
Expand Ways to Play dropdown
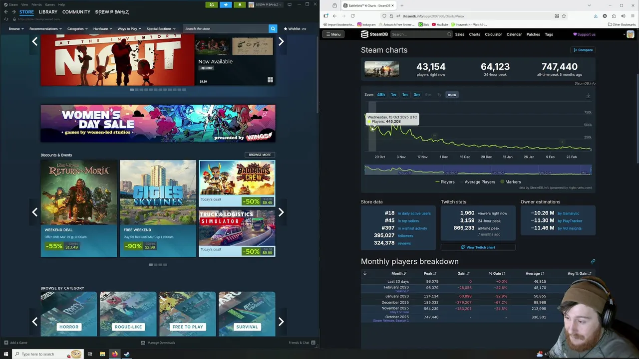click(x=129, y=28)
